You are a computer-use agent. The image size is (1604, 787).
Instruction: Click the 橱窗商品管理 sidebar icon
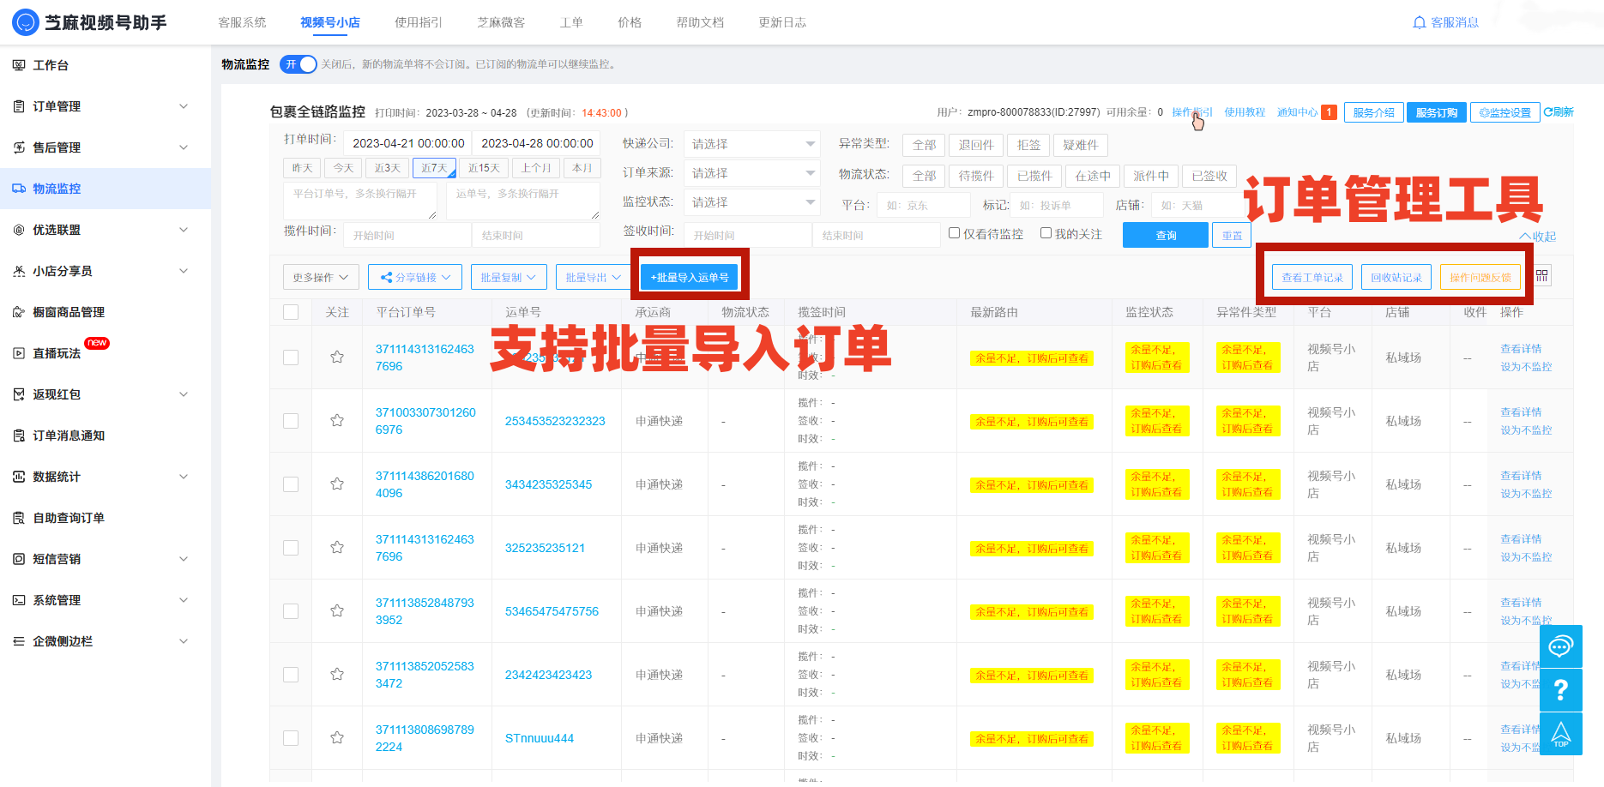(19, 312)
